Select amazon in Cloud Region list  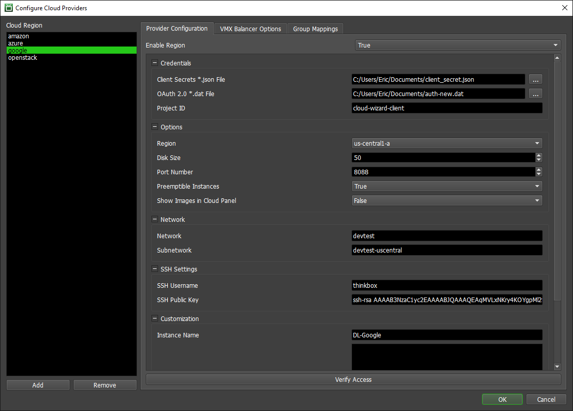point(71,36)
